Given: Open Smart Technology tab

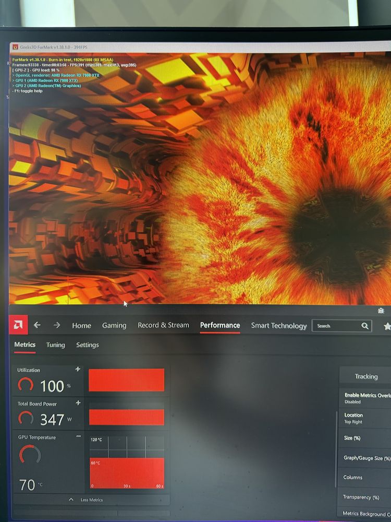Looking at the screenshot, I should pyautogui.click(x=278, y=326).
